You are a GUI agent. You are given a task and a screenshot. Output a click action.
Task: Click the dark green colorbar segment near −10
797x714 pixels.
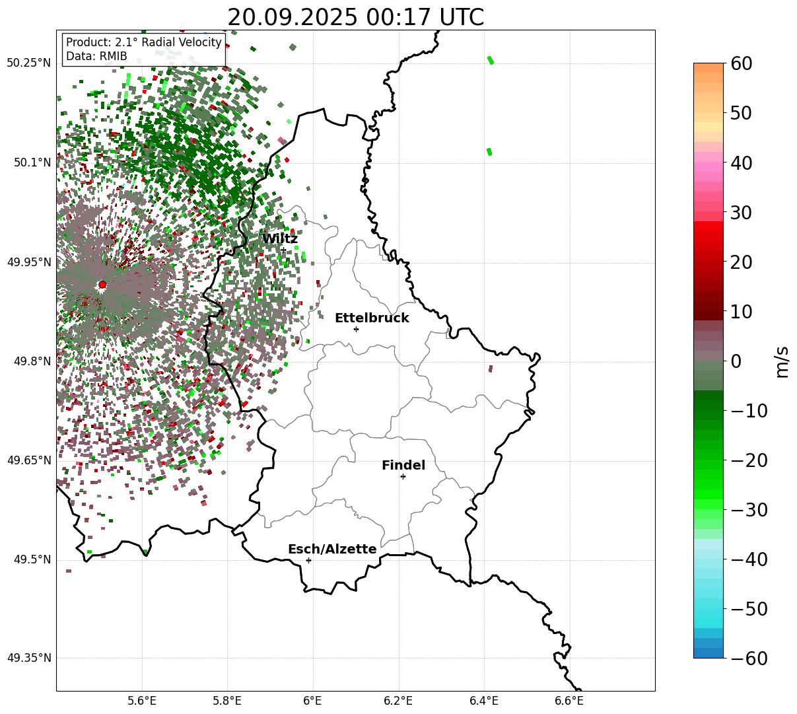pyautogui.click(x=709, y=405)
